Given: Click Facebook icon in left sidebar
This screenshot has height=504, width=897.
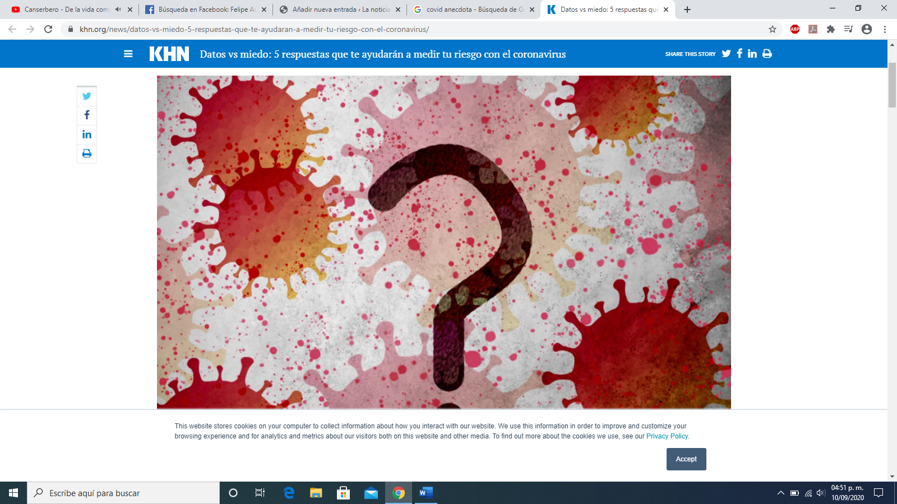Looking at the screenshot, I should (x=87, y=115).
